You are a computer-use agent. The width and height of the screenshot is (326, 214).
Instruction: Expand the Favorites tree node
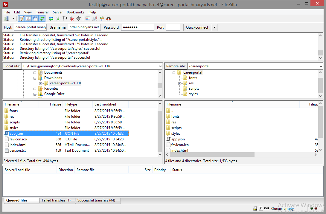(35, 89)
